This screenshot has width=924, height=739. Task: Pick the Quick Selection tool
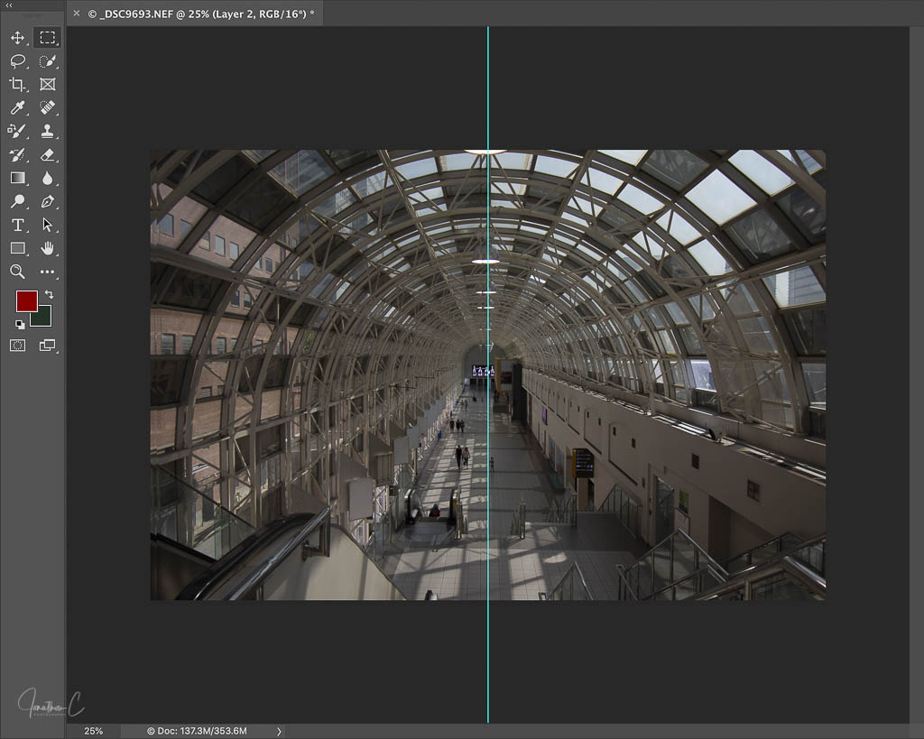pyautogui.click(x=48, y=61)
